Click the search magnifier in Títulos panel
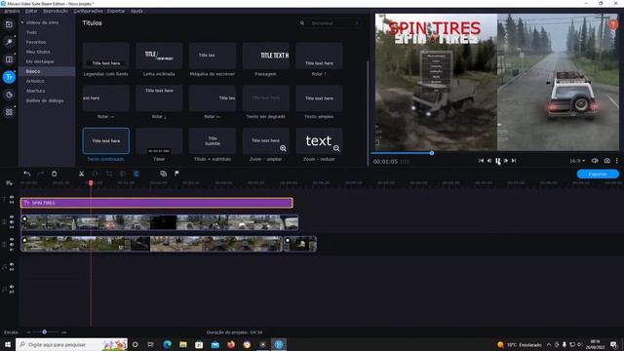624x351 pixels. pos(302,23)
